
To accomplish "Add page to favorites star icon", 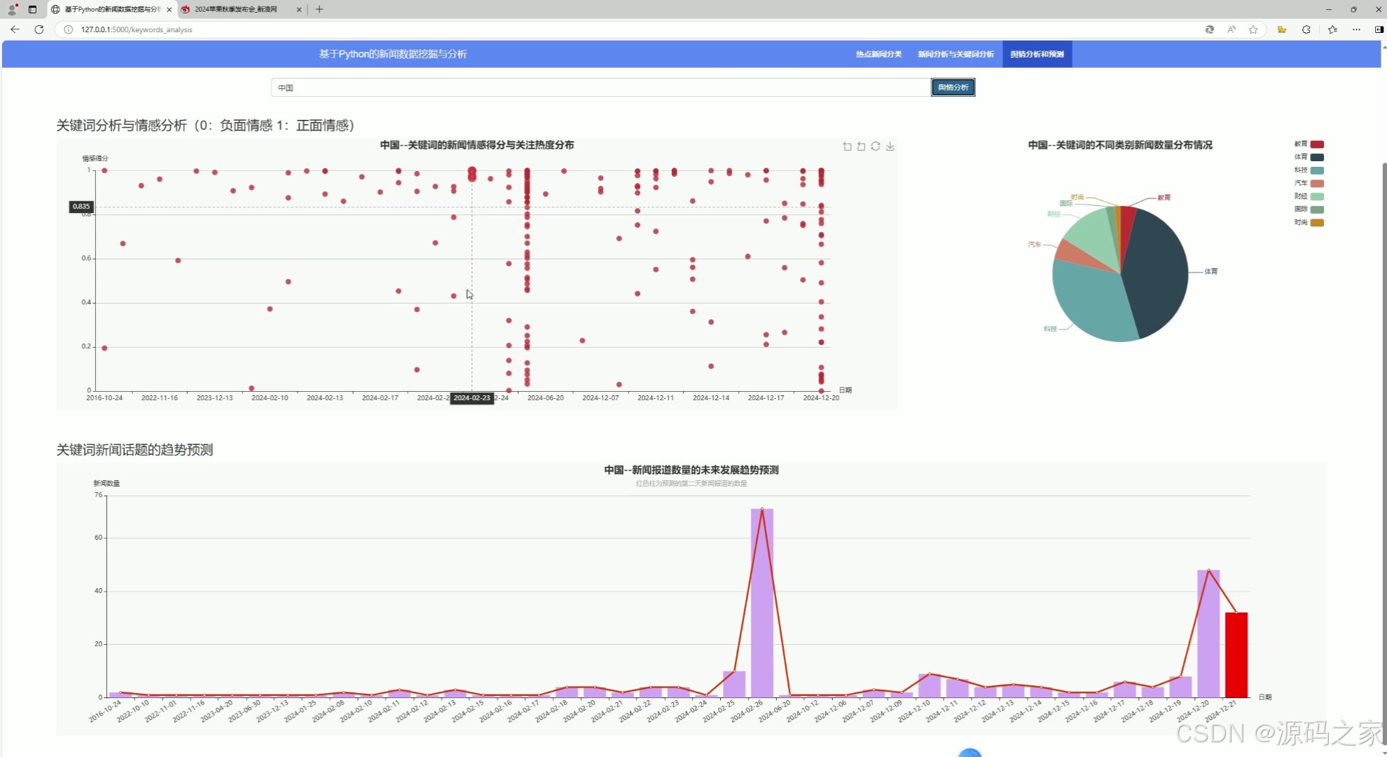I will coord(1253,29).
